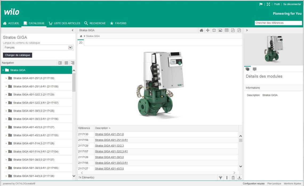Viewport: 304px width, 186px height.
Task: Select tree row Stratos GIGA 50/1-44/3,8 (2117136)
Action: pyautogui.click(x=38, y=176)
